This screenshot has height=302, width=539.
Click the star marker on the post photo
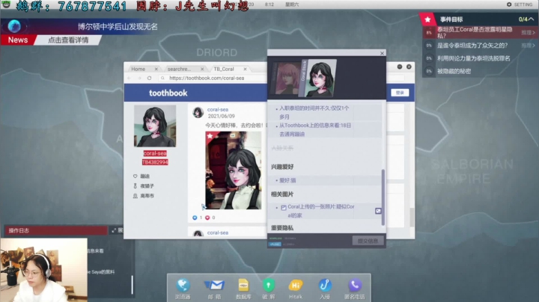tap(210, 136)
